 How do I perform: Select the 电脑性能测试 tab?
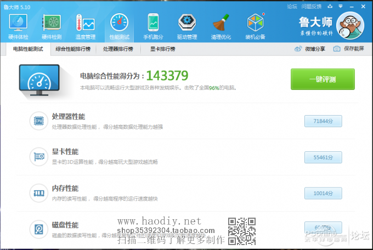[x=27, y=49]
